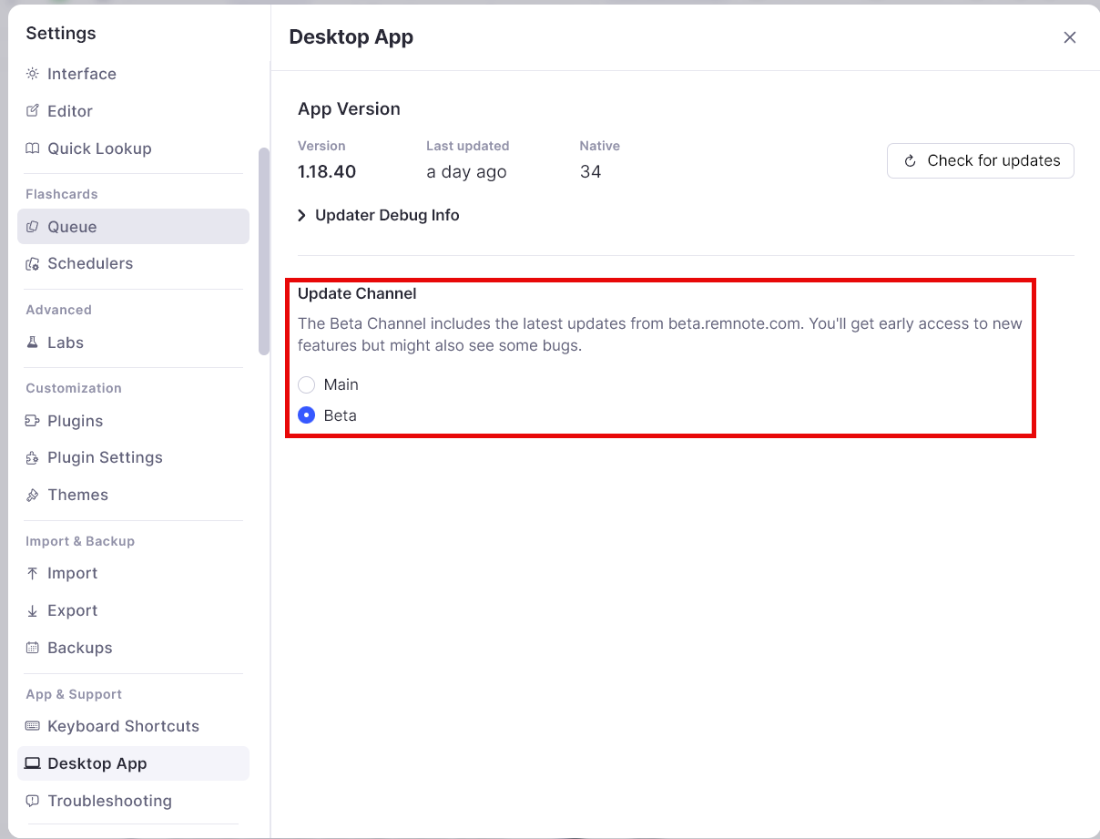Click the Interface sun icon in sidebar
This screenshot has height=839, width=1100.
click(x=33, y=74)
